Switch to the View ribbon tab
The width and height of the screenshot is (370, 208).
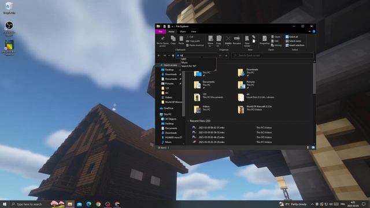[x=194, y=31]
